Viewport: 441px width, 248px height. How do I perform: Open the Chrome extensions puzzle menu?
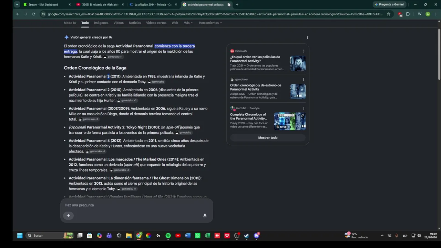click(x=408, y=14)
